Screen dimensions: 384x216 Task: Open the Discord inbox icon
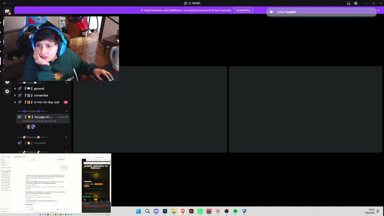tap(349, 3)
